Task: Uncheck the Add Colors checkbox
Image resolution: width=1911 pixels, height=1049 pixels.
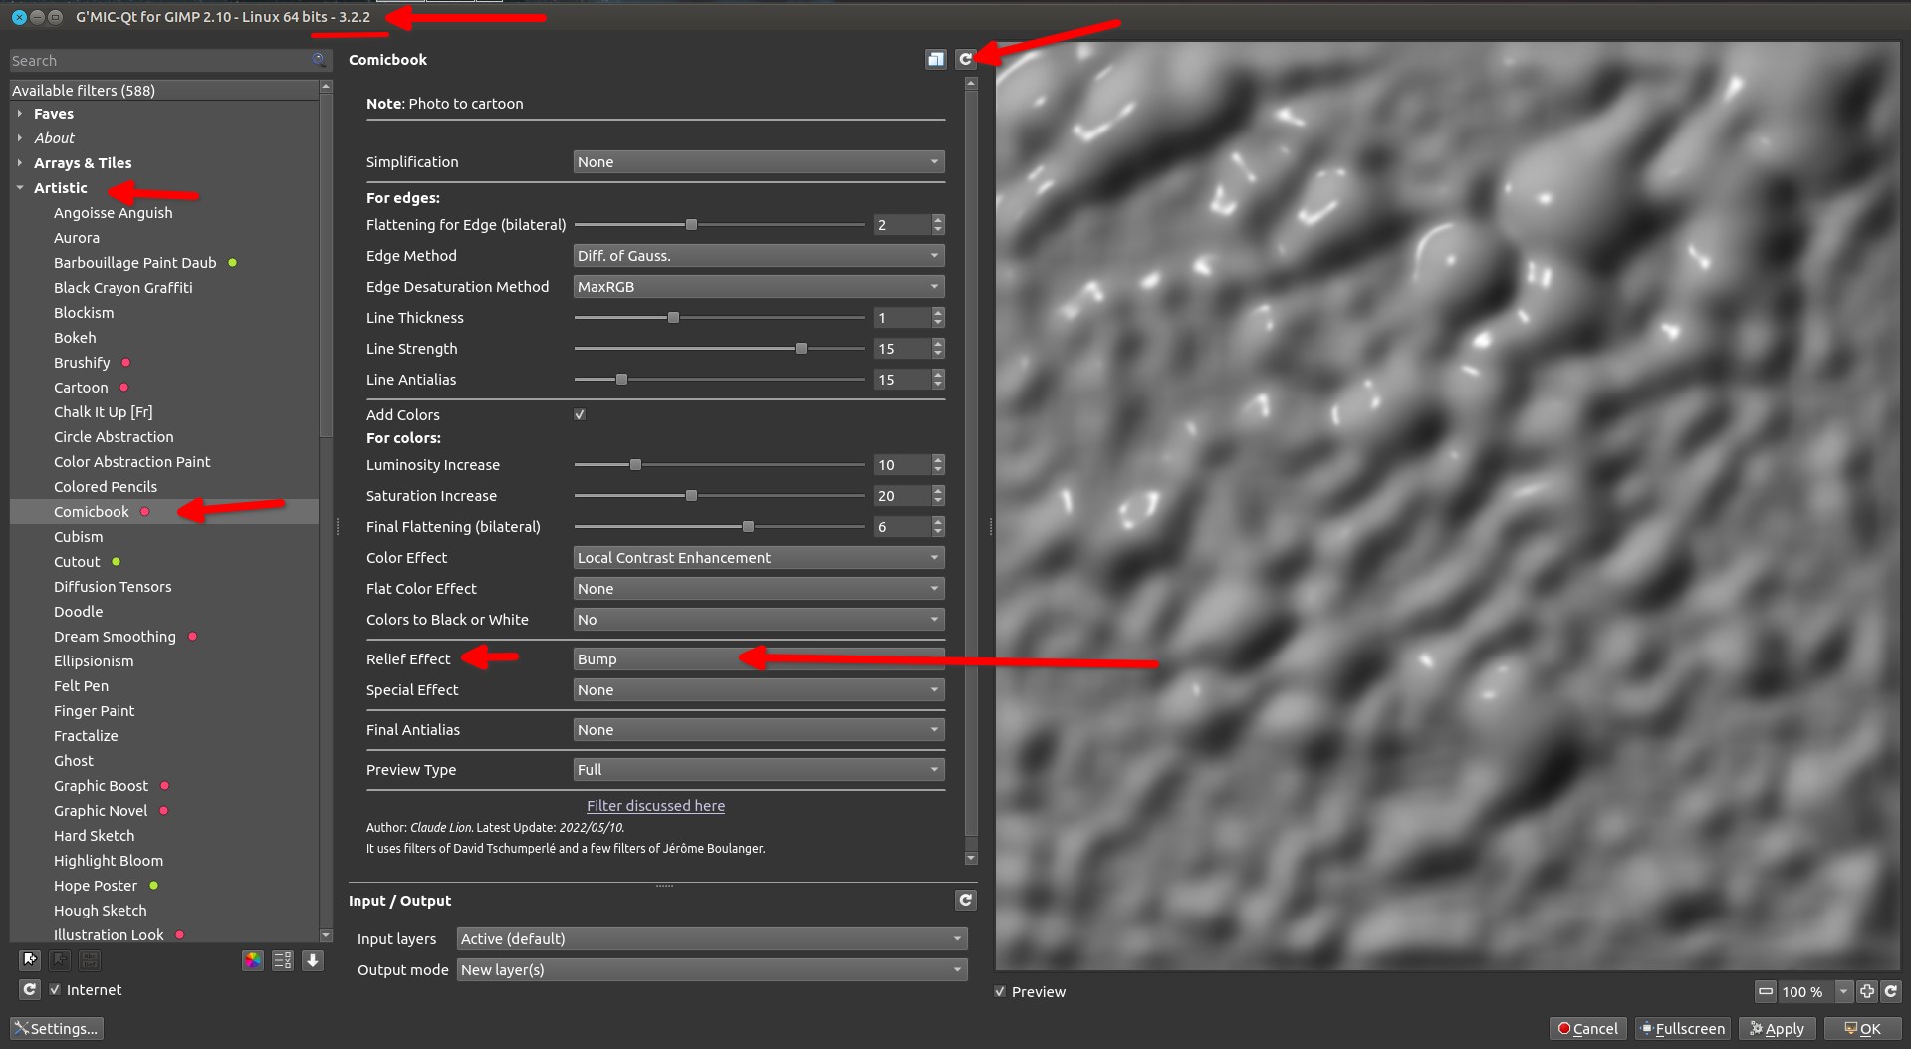Action: tap(580, 415)
